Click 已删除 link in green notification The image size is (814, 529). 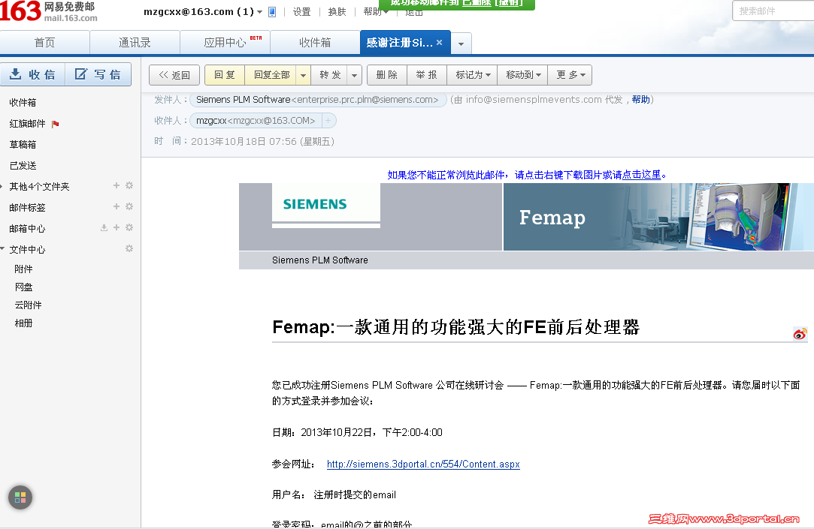pos(477,3)
